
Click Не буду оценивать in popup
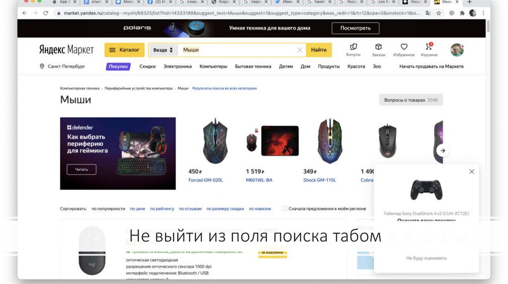pyautogui.click(x=426, y=258)
